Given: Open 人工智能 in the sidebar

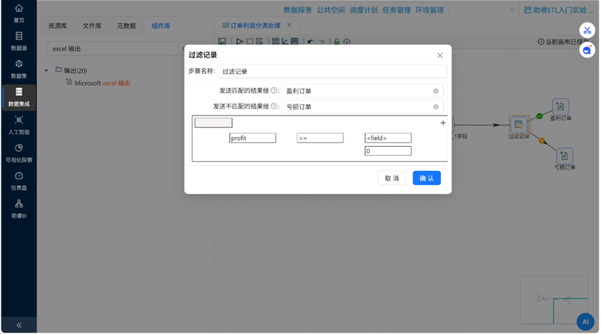Looking at the screenshot, I should tap(19, 125).
